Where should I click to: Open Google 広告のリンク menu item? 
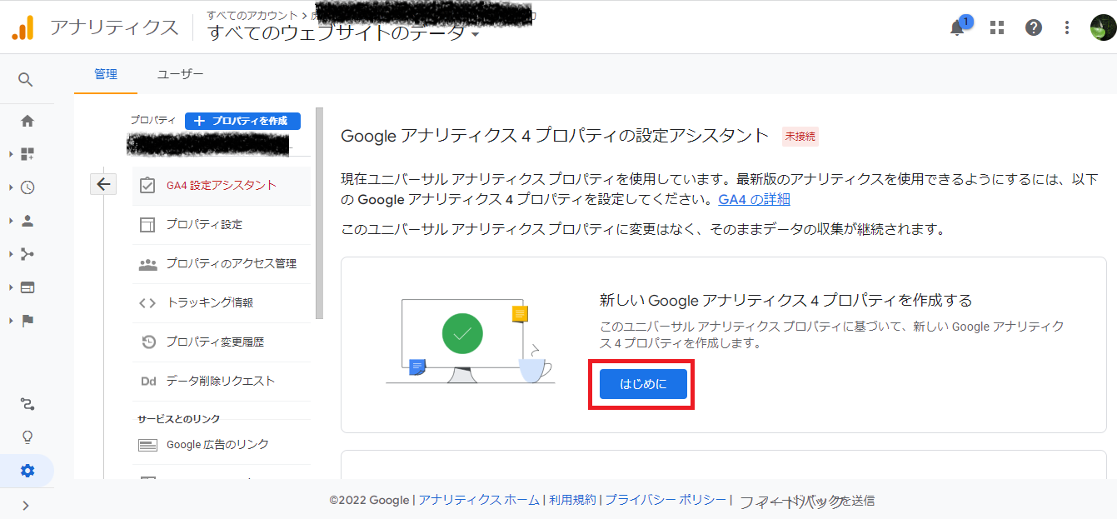click(x=222, y=445)
